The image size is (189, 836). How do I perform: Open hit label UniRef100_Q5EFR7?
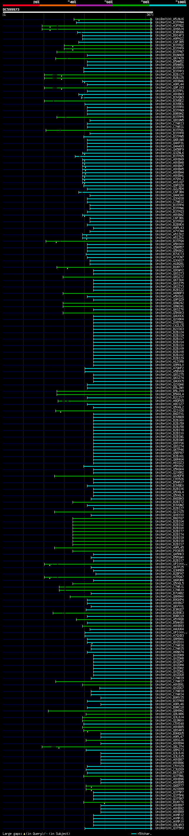coord(169,453)
